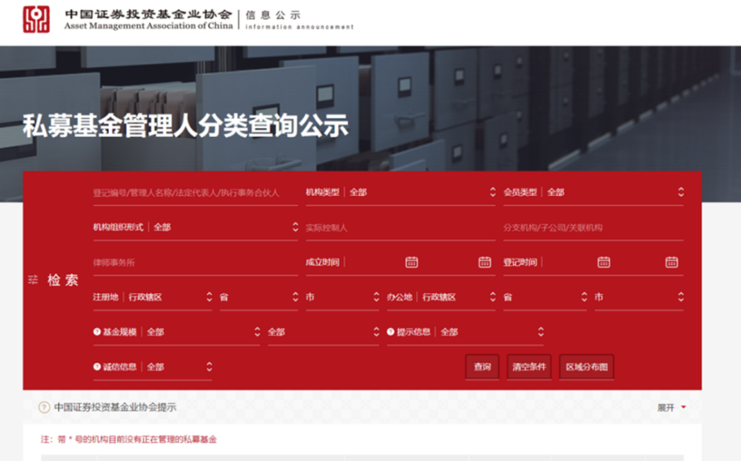Click the AMAC red logo icon
741x461 pixels.
36,19
